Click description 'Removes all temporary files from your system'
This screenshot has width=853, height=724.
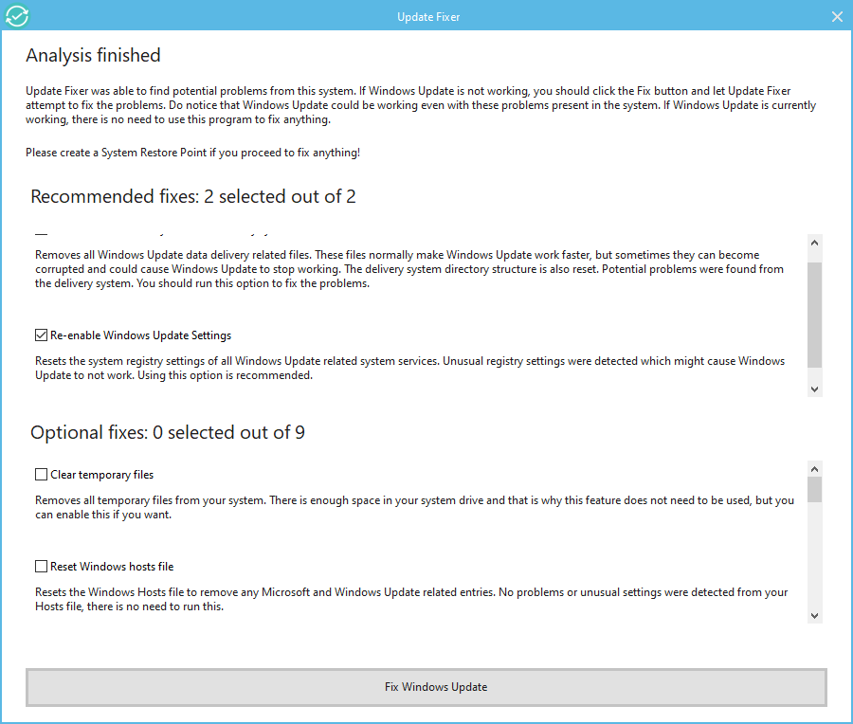(414, 508)
